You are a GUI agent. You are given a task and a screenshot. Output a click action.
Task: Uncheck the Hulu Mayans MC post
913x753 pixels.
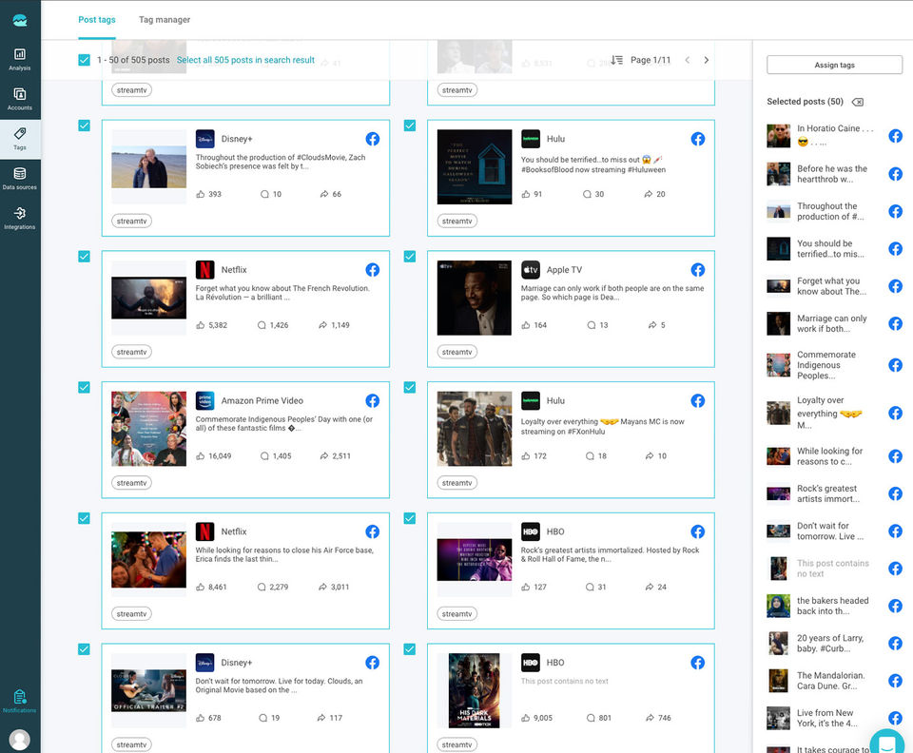pos(410,387)
